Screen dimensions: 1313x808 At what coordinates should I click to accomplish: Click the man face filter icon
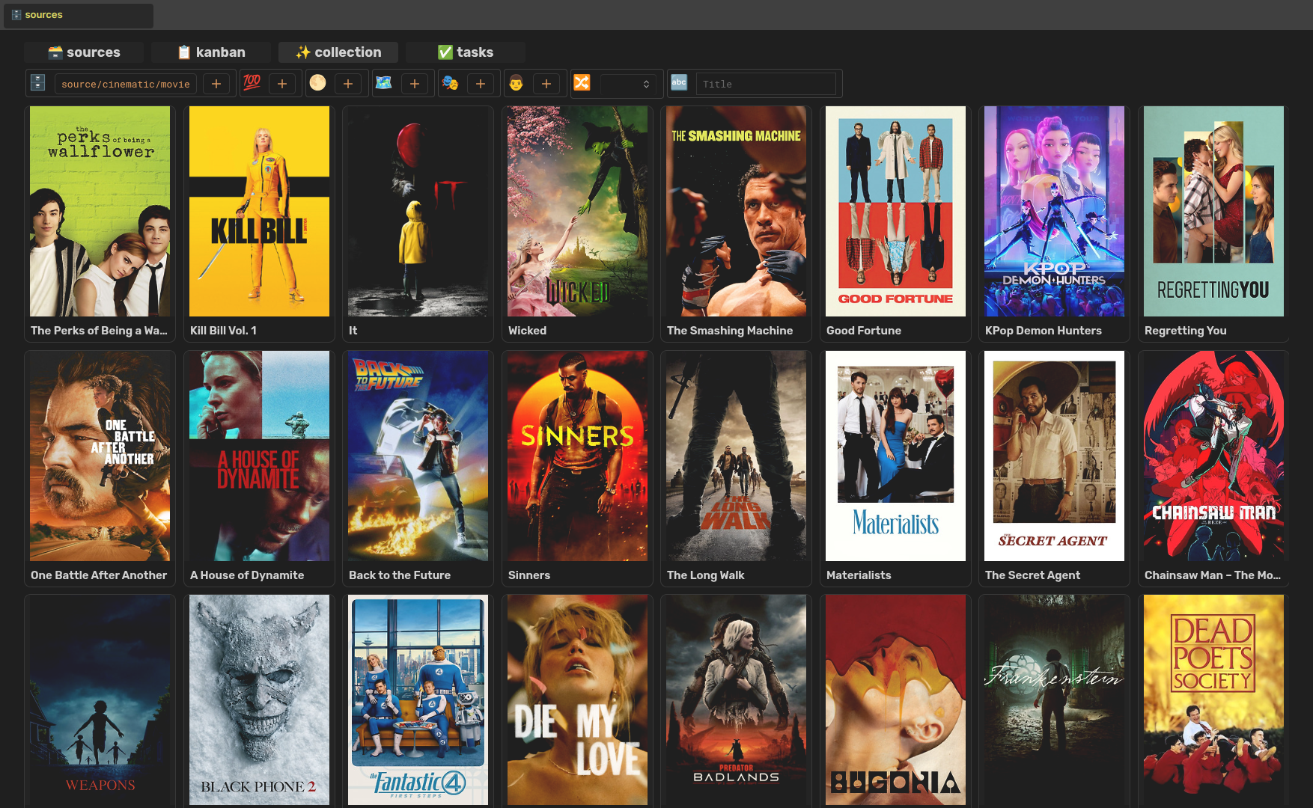(516, 83)
